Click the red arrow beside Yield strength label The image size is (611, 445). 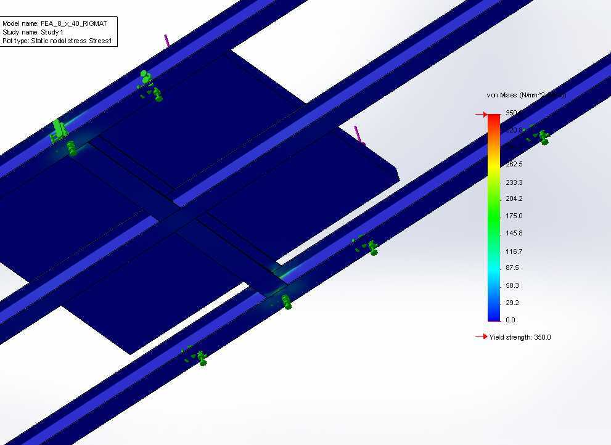pos(482,337)
